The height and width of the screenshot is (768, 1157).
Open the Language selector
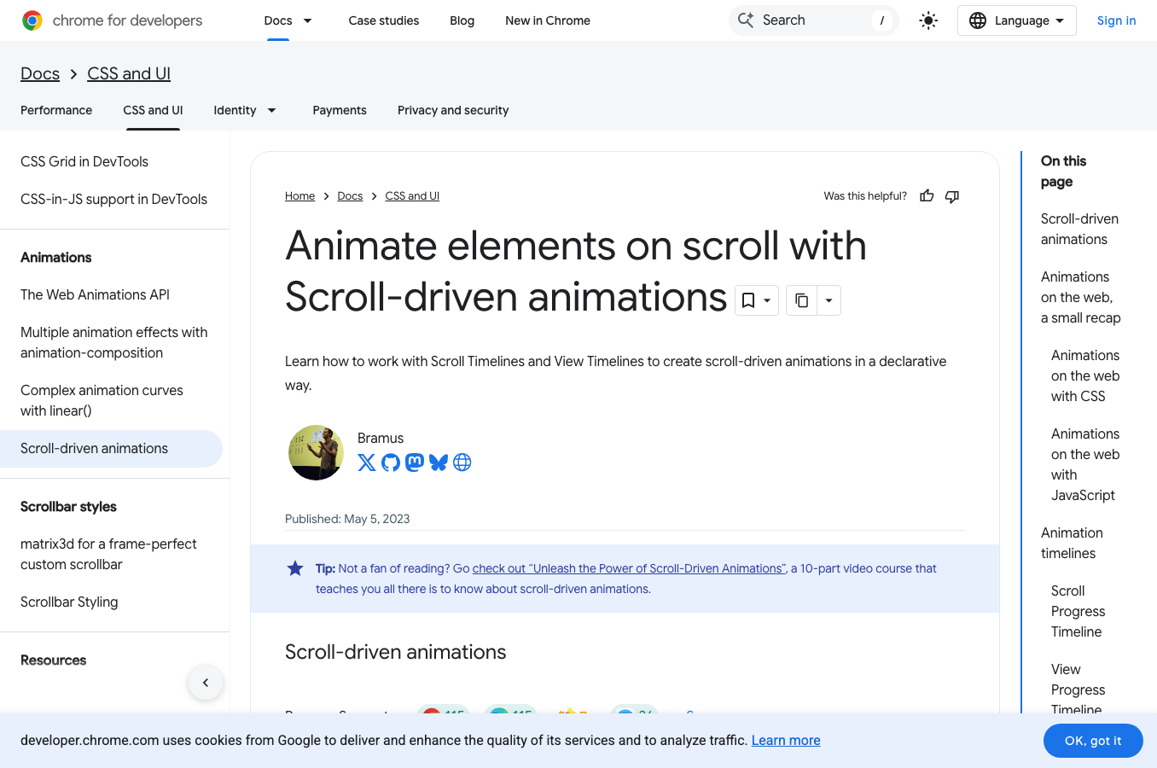tap(1016, 20)
